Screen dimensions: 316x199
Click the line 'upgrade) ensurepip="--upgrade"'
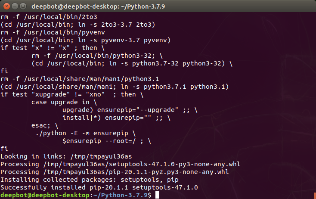(130, 110)
